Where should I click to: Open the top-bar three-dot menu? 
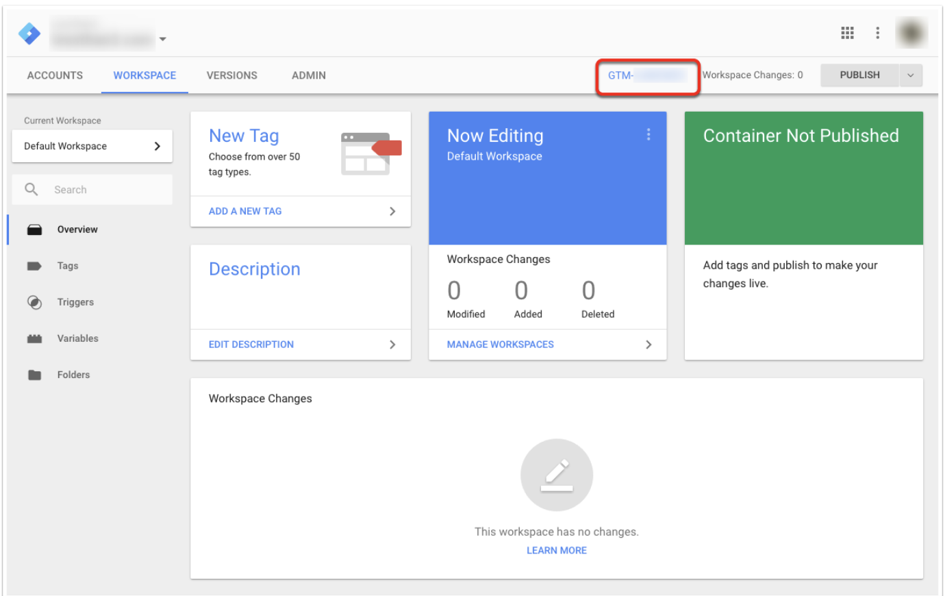877,32
